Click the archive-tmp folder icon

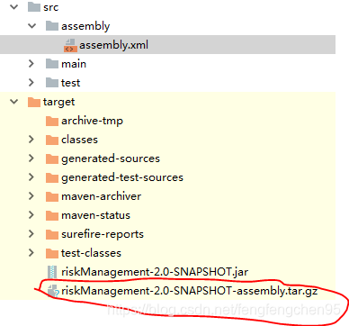tap(52, 121)
